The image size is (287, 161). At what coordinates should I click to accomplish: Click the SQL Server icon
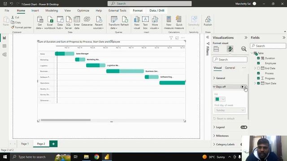pyautogui.click(x=69, y=23)
